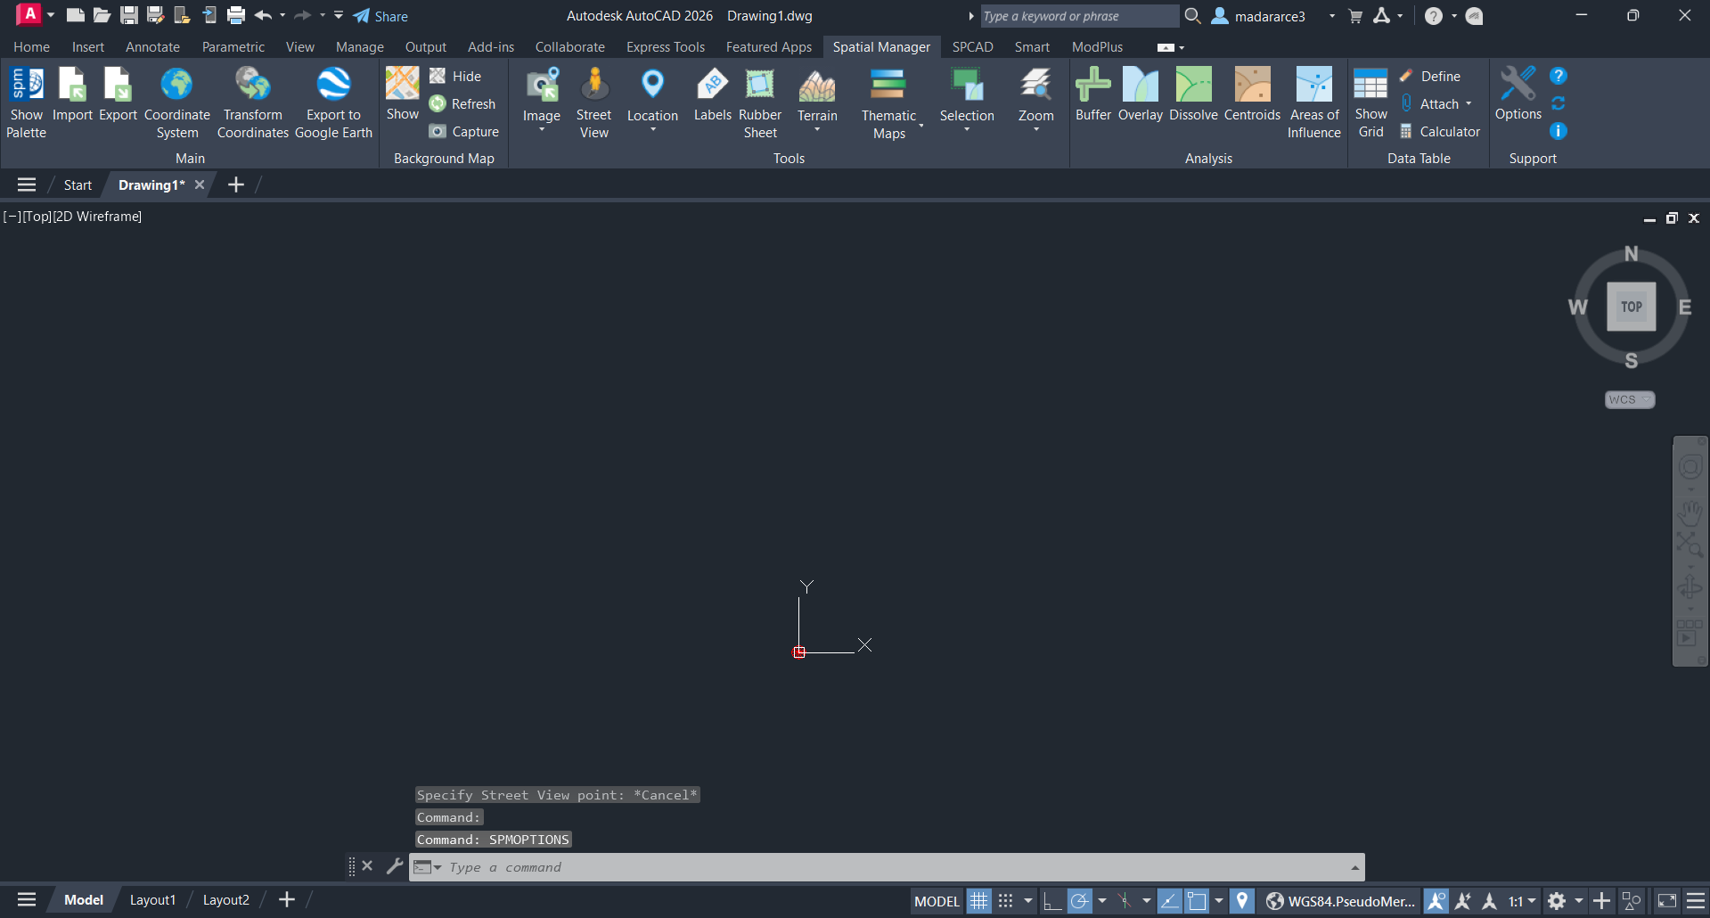The image size is (1710, 918).
Task: Toggle geographic location marker in status bar
Action: click(x=1241, y=901)
